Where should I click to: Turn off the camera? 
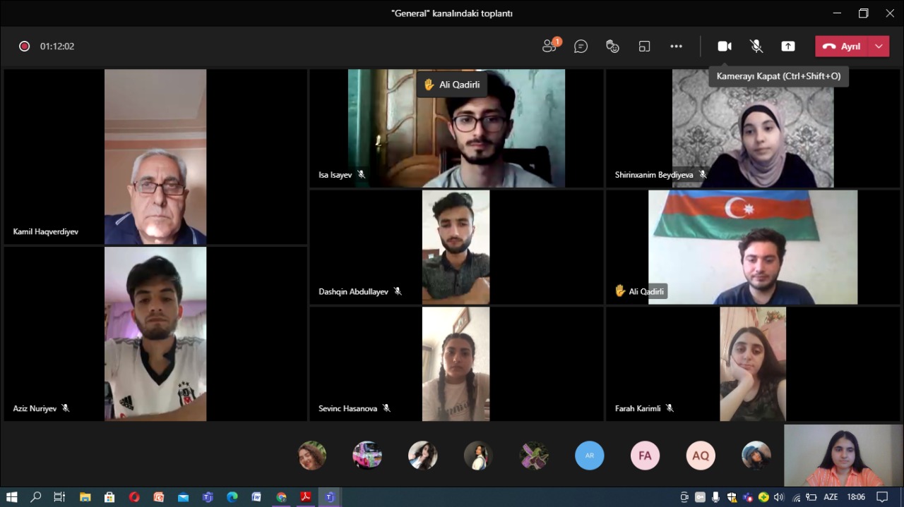pos(724,47)
